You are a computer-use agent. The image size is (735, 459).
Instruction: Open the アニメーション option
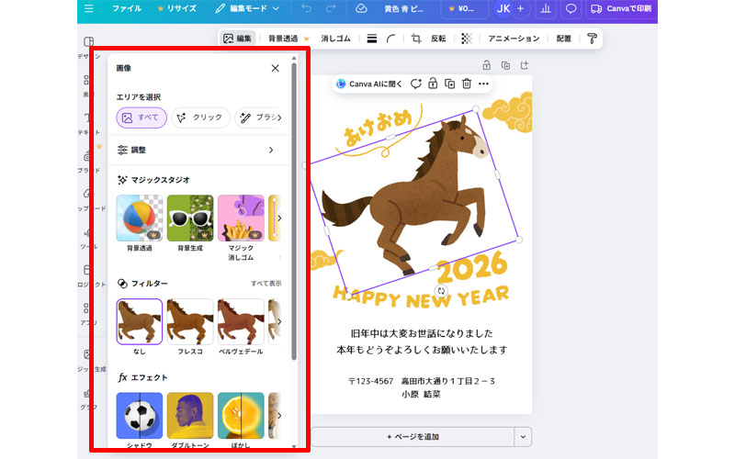pos(514,39)
